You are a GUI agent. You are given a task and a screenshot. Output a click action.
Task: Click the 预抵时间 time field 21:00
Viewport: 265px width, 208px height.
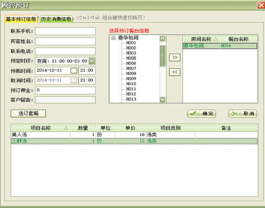(87, 71)
